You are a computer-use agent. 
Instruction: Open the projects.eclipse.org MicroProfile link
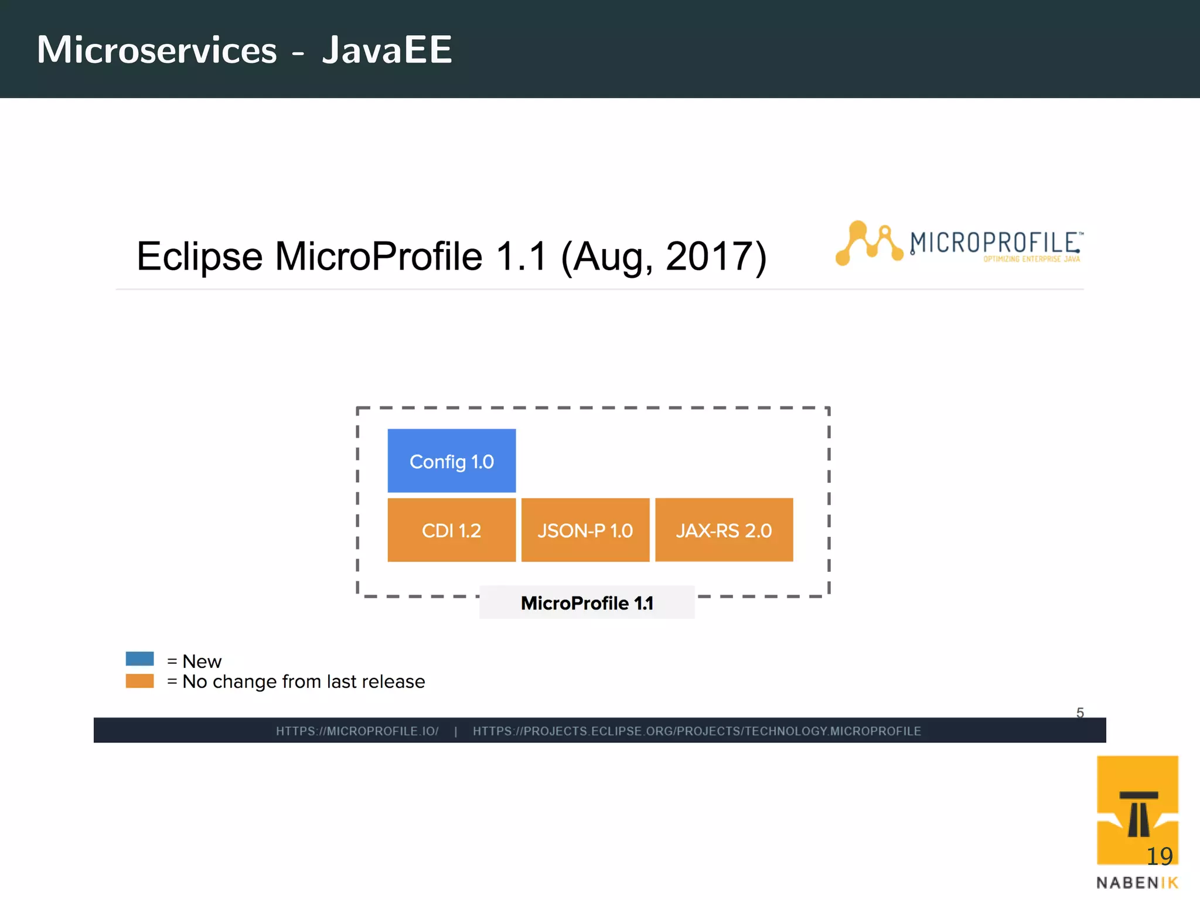click(697, 731)
